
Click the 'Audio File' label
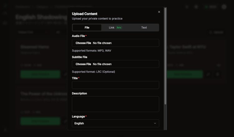click(x=78, y=36)
